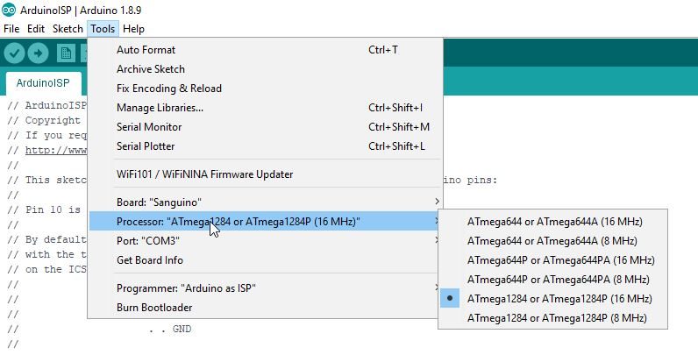The height and width of the screenshot is (355, 698).
Task: Click Burn Bootloader
Action: point(154,308)
